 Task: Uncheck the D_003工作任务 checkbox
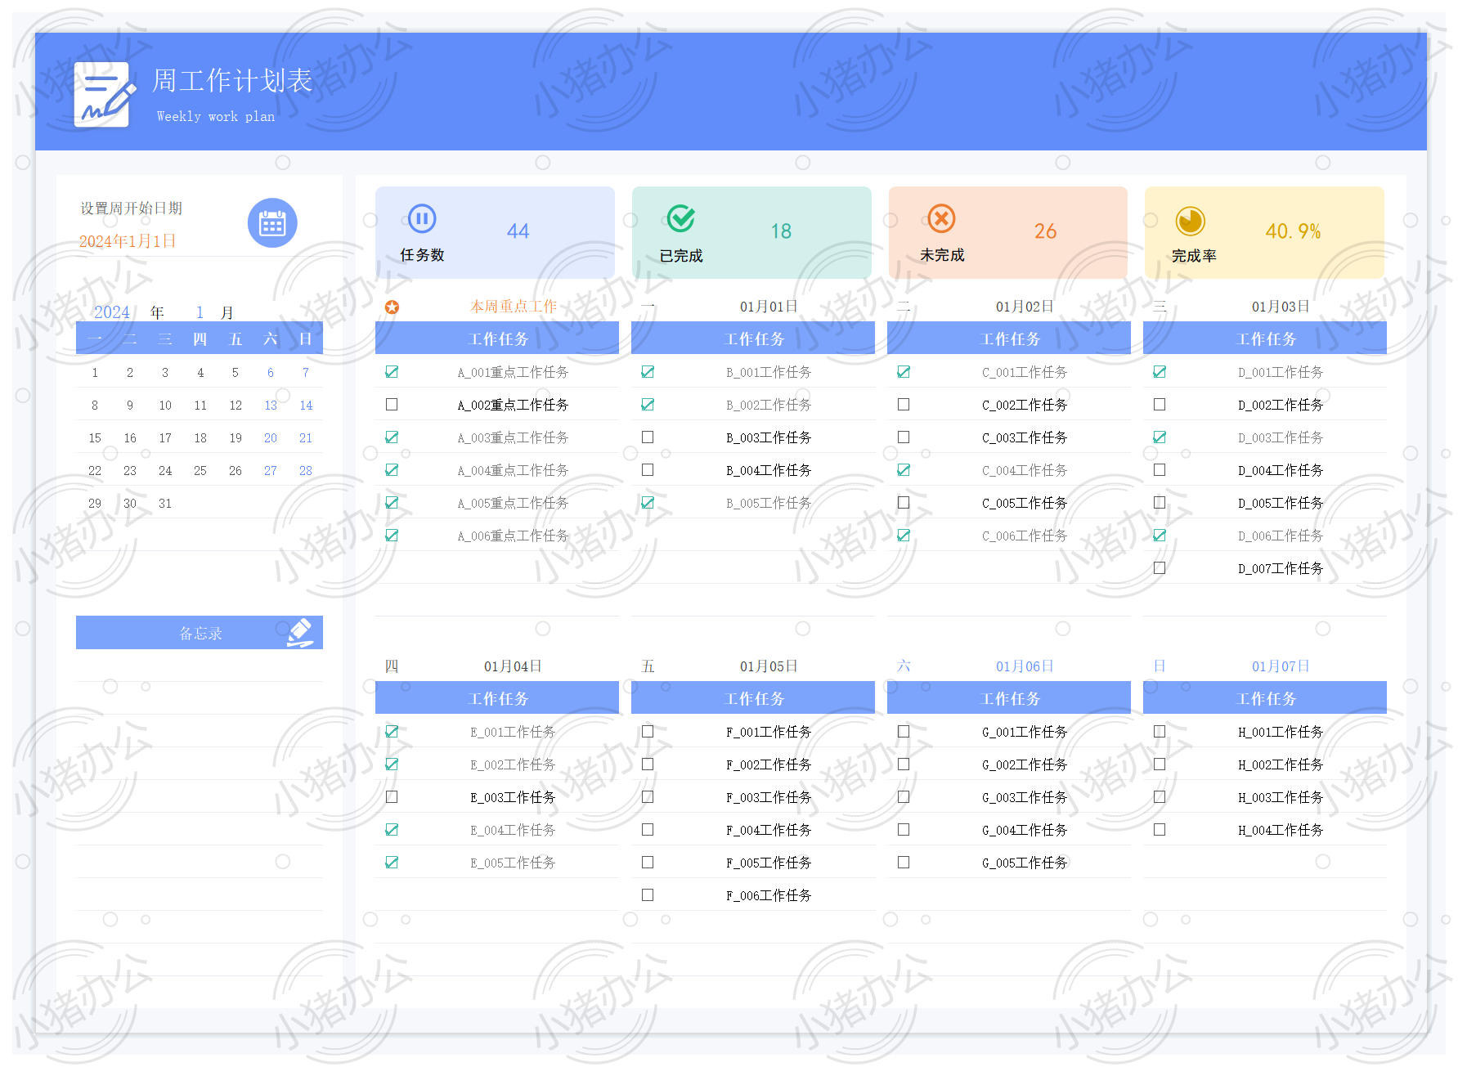pyautogui.click(x=1160, y=437)
